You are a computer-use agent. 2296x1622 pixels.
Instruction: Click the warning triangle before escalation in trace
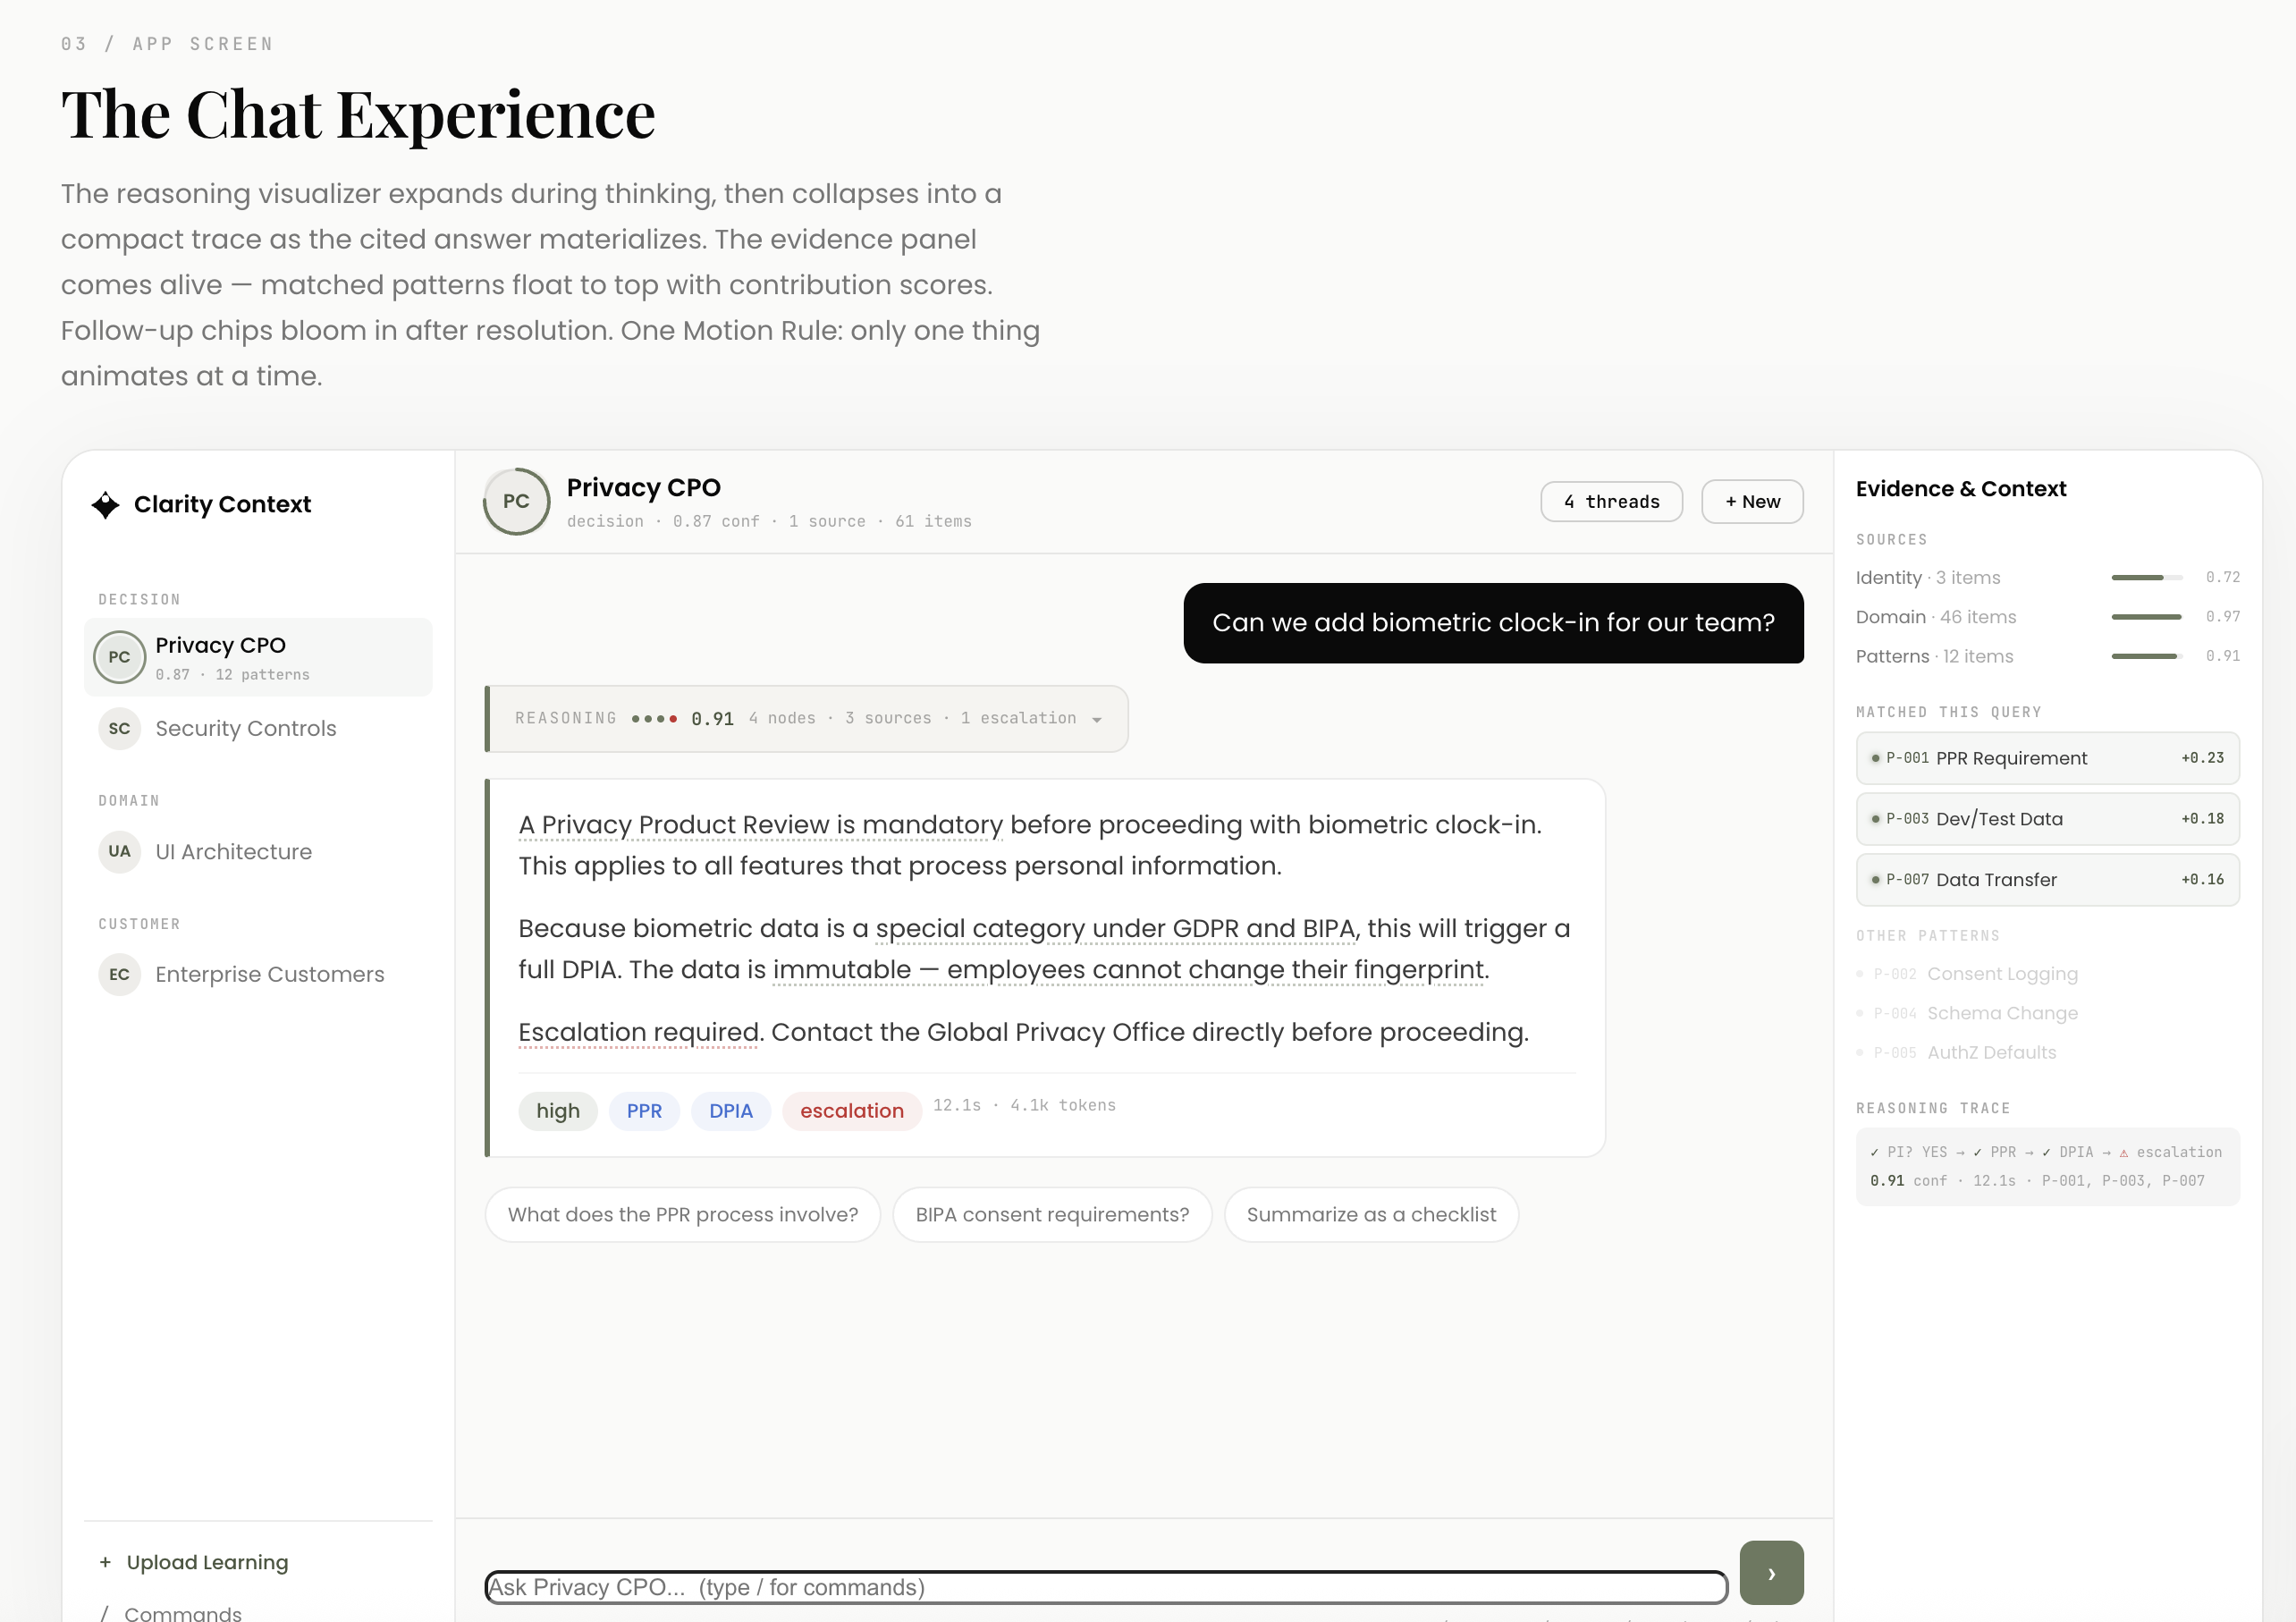[2123, 1153]
